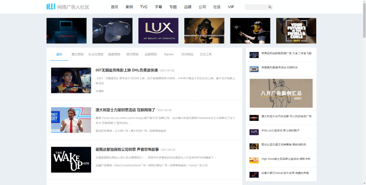Click the 食品饮料营销 tag
The width and height of the screenshot is (366, 185).
click(x=104, y=131)
